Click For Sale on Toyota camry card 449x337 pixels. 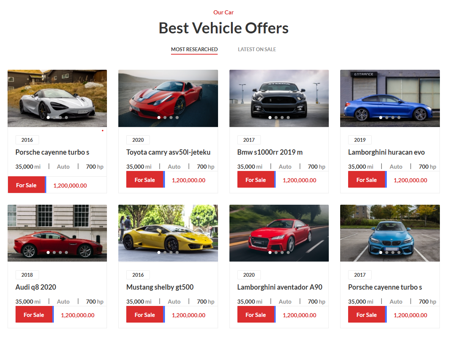click(146, 180)
